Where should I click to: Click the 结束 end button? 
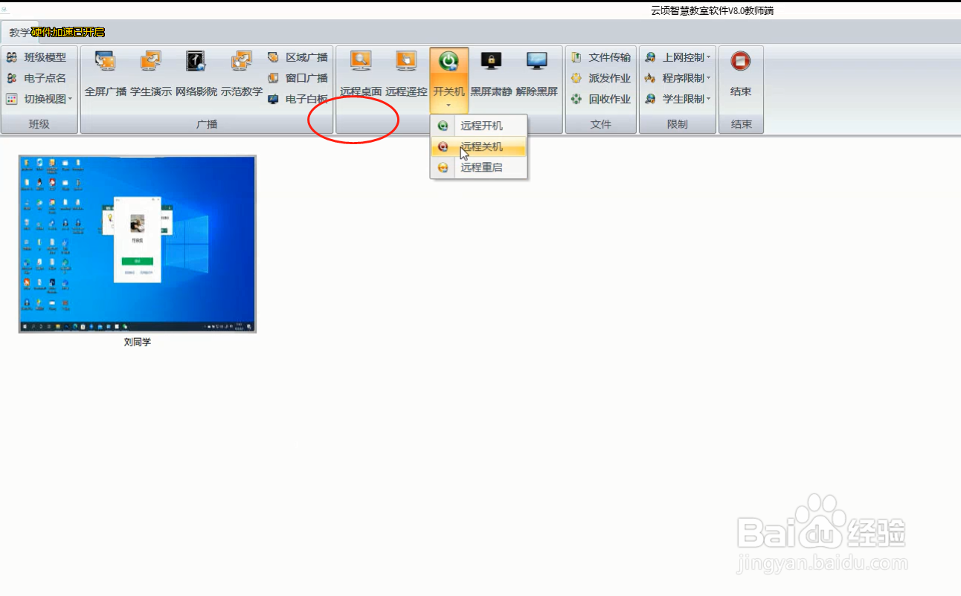(x=741, y=74)
